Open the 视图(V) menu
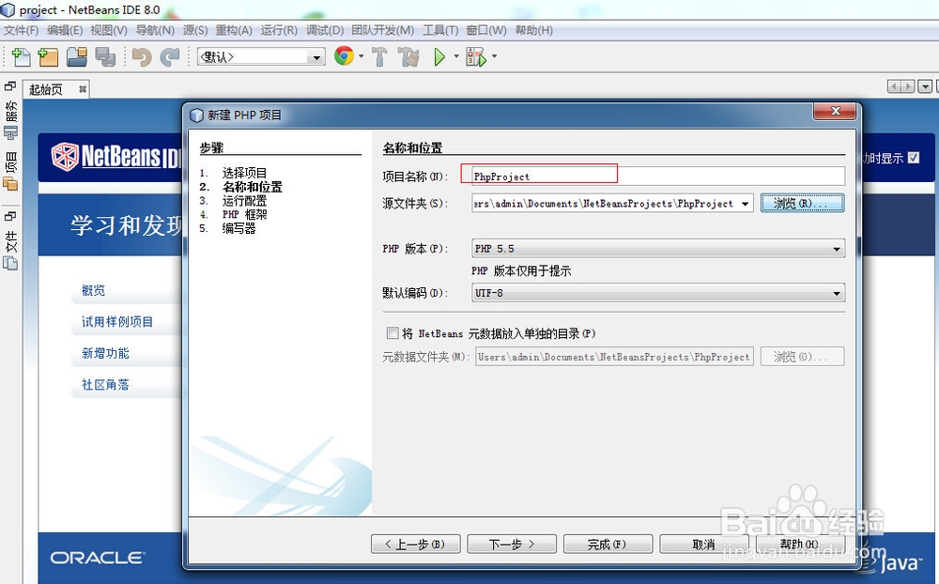 (x=109, y=30)
